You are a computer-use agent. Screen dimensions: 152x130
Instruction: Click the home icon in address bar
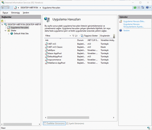pos(143,8)
